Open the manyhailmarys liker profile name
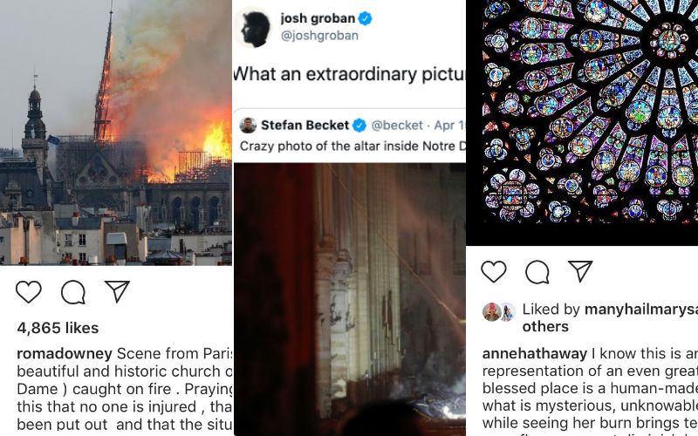The image size is (698, 436). [641, 310]
